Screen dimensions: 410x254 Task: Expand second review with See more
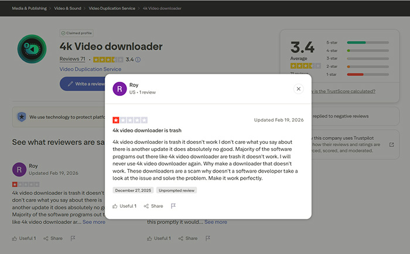216,222
